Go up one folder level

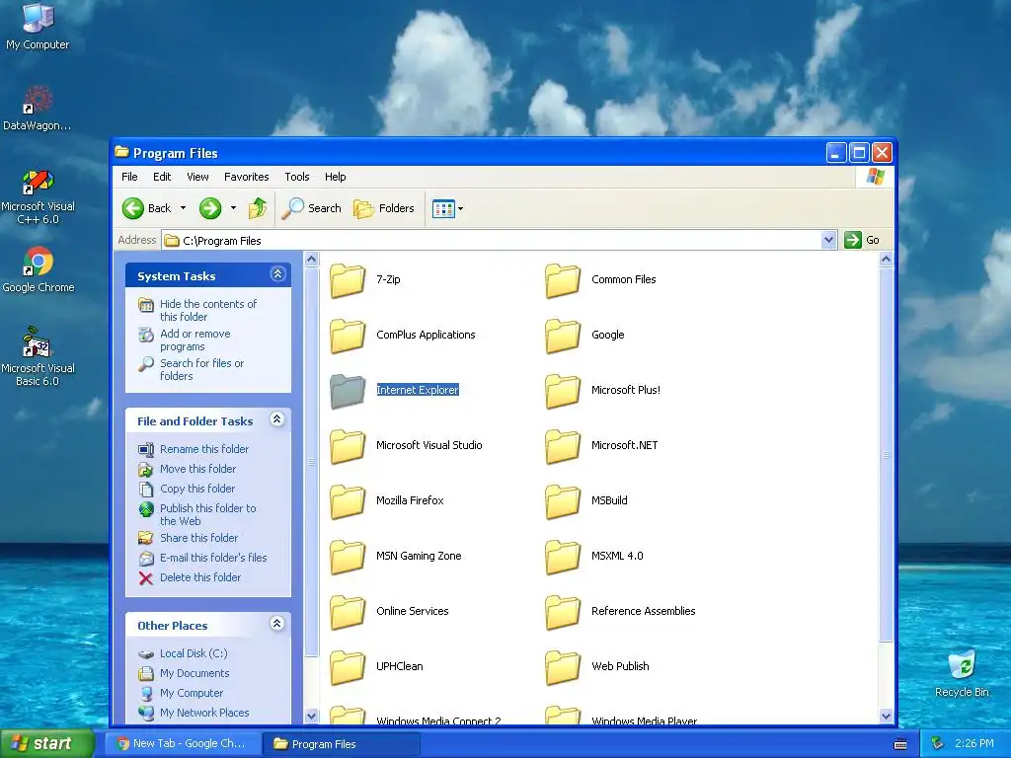point(258,208)
